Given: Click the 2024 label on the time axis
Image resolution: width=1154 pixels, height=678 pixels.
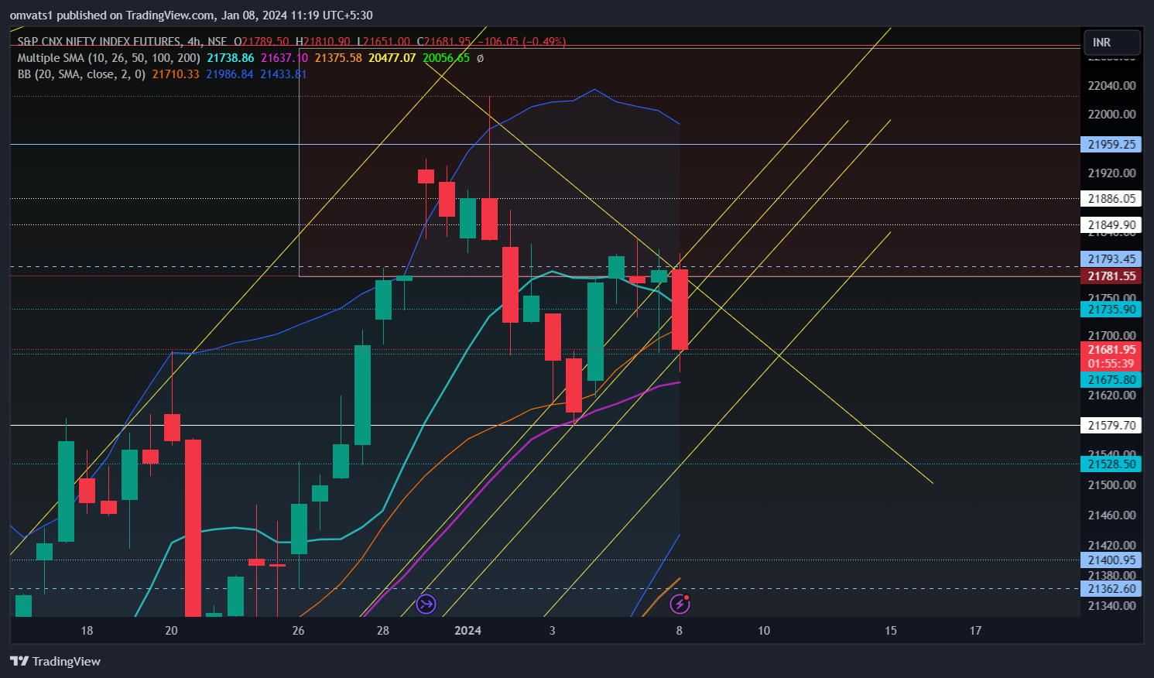Looking at the screenshot, I should (x=467, y=631).
